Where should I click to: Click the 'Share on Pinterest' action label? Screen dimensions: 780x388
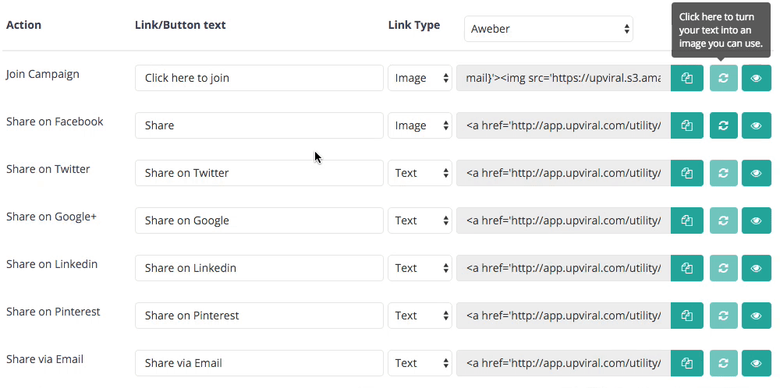(x=53, y=312)
